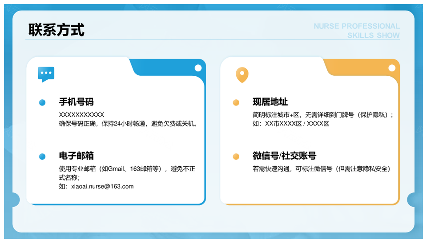
Task: Click the 微信号/社交账号 heading
Action: tap(284, 156)
